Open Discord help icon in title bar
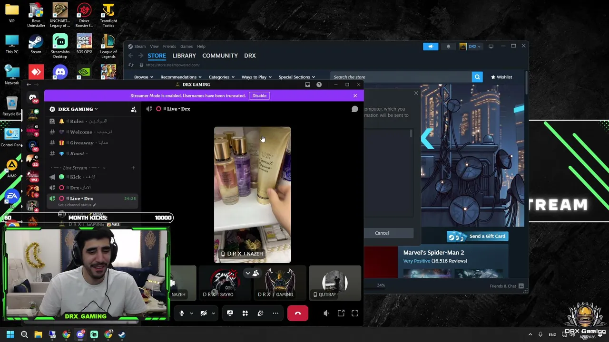Viewport: 609px width, 342px height. click(319, 85)
